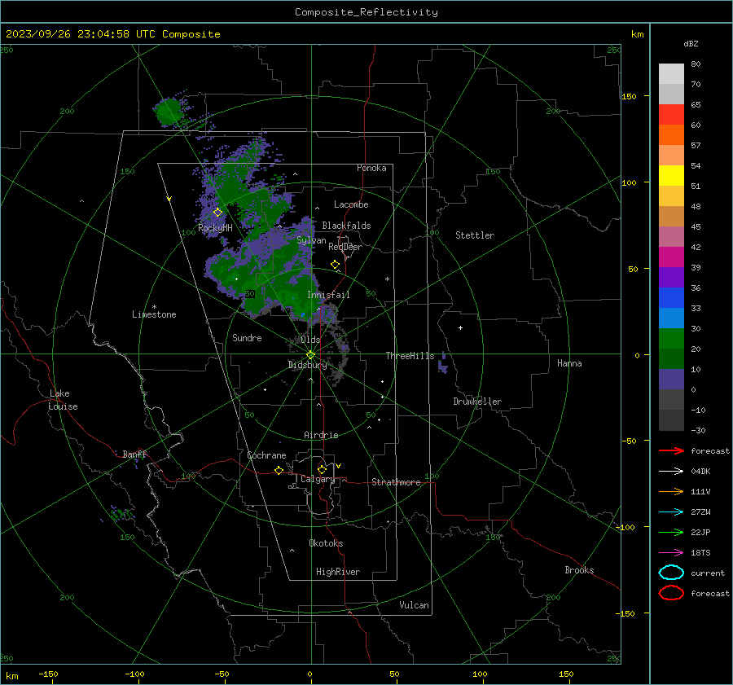The height and width of the screenshot is (685, 733).
Task: Click the Innisfail label
Action: 328,295
